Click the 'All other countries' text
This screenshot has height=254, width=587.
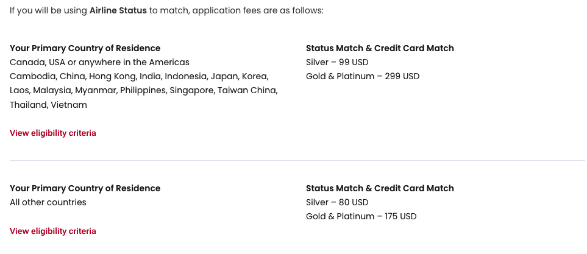tap(48, 202)
